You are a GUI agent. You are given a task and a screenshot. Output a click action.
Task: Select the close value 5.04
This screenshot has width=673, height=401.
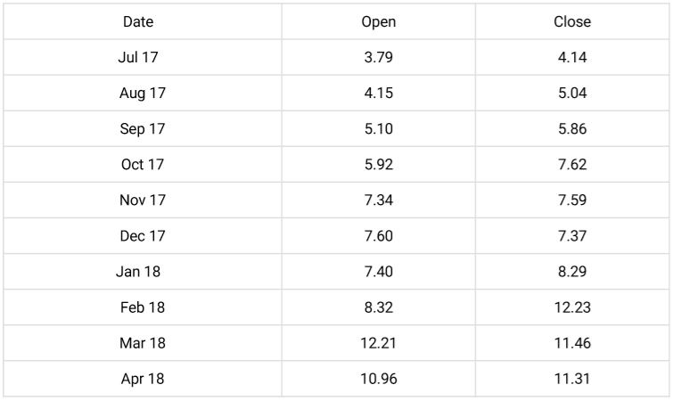(572, 93)
